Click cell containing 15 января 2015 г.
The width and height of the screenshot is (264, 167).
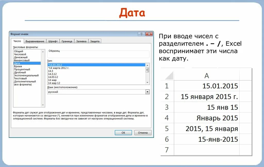[x=207, y=97]
